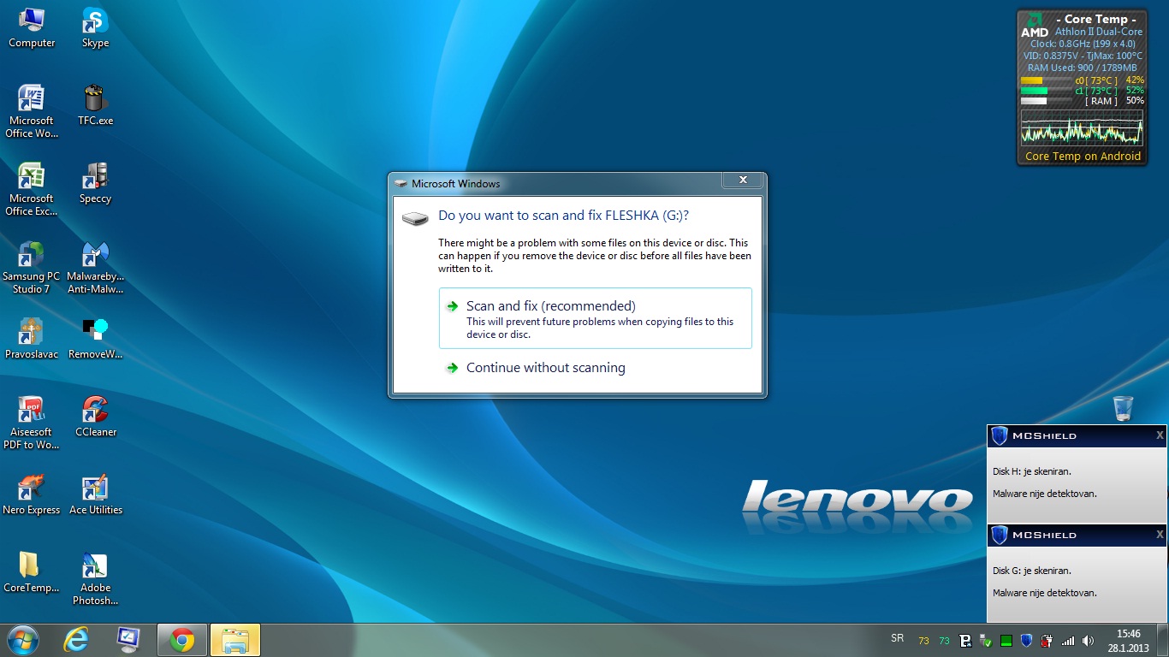
Task: Select the Microsoft Office Word shortcut
Action: [x=32, y=111]
